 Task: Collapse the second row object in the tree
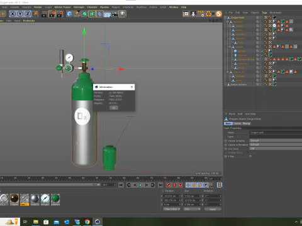[x=228, y=22]
